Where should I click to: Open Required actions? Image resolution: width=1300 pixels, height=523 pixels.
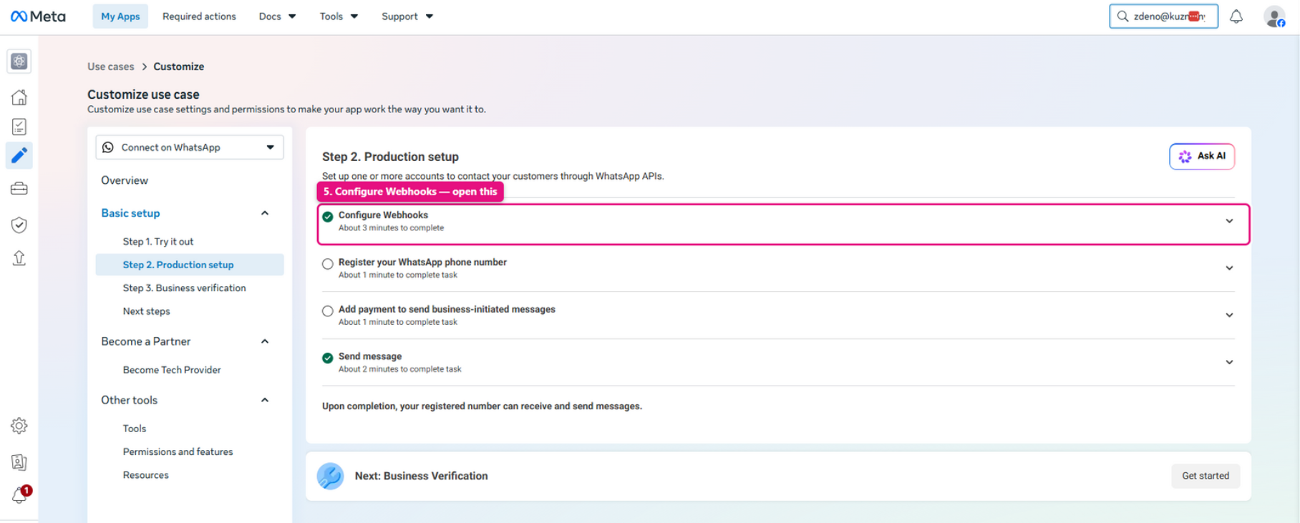coord(199,16)
